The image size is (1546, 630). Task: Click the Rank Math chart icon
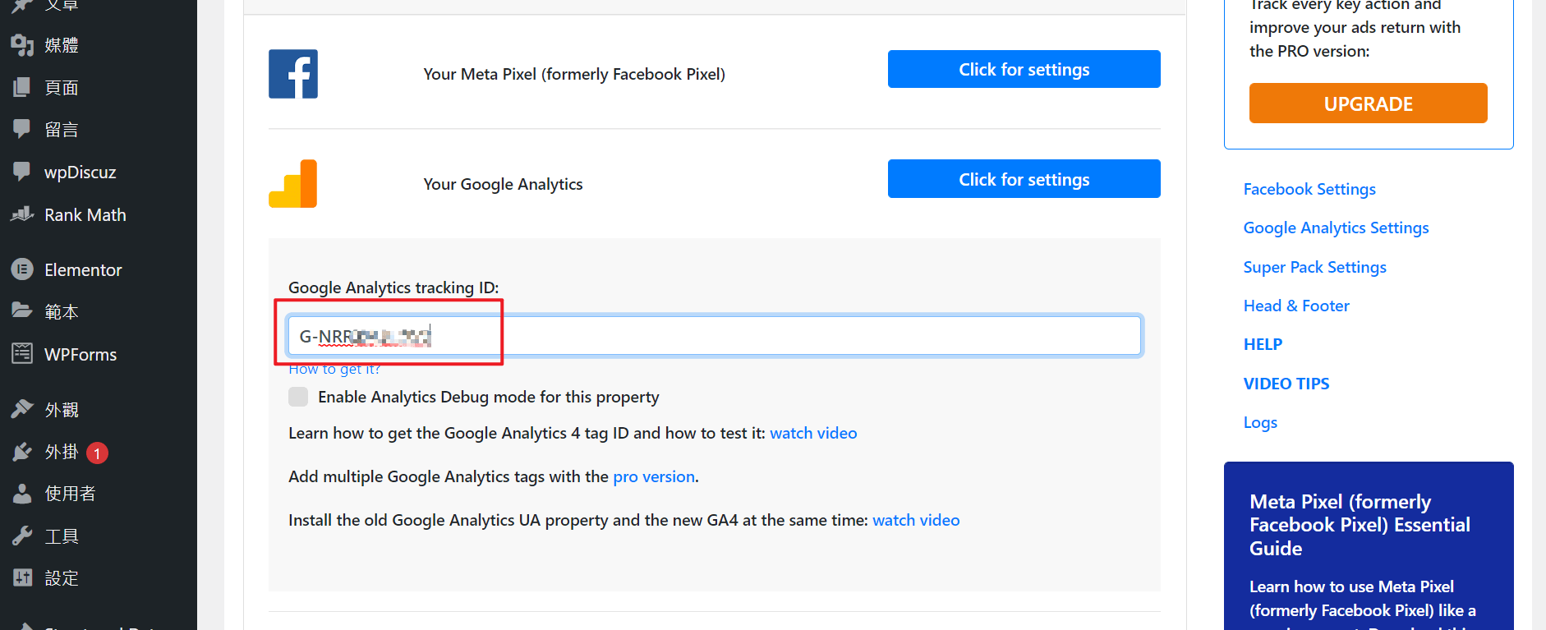click(22, 214)
